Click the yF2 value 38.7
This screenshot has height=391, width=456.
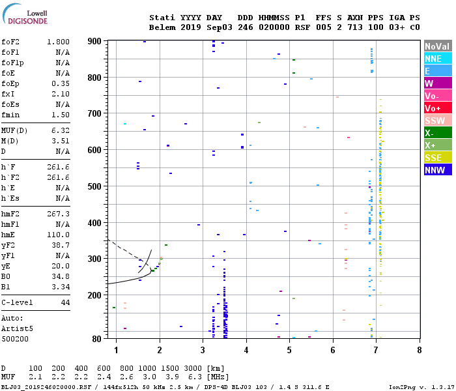tap(61, 245)
